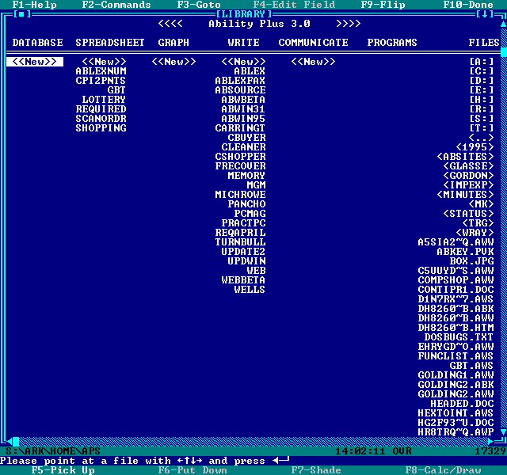The height and width of the screenshot is (475, 507).
Task: Click the >>>> arrows right of Ability Plus title
Action: tap(348, 24)
